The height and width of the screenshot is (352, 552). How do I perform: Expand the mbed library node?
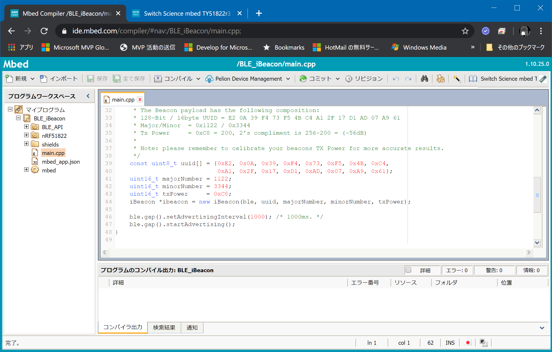coord(26,170)
